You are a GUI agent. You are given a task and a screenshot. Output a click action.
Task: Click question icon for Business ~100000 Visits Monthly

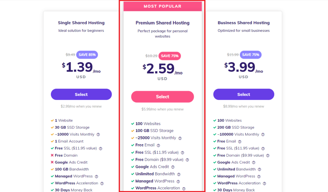[263, 134]
